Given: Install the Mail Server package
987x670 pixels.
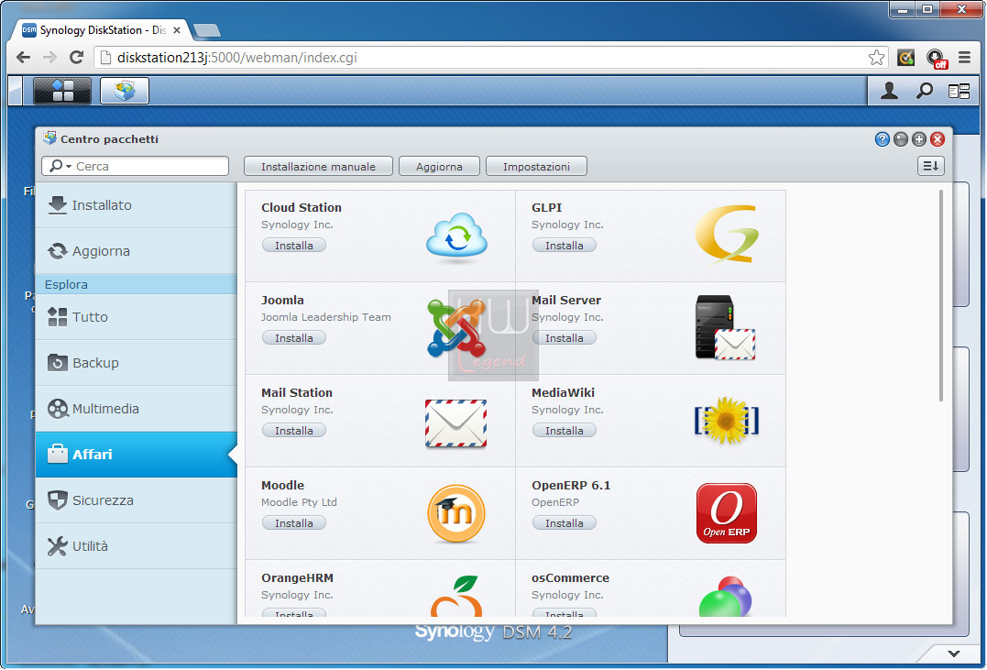Looking at the screenshot, I should [x=564, y=338].
